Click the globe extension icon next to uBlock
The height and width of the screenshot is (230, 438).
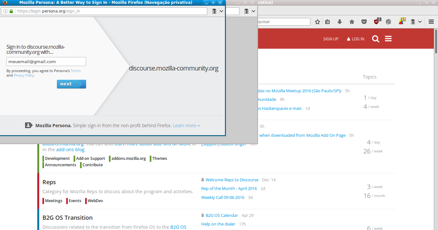[x=389, y=22]
